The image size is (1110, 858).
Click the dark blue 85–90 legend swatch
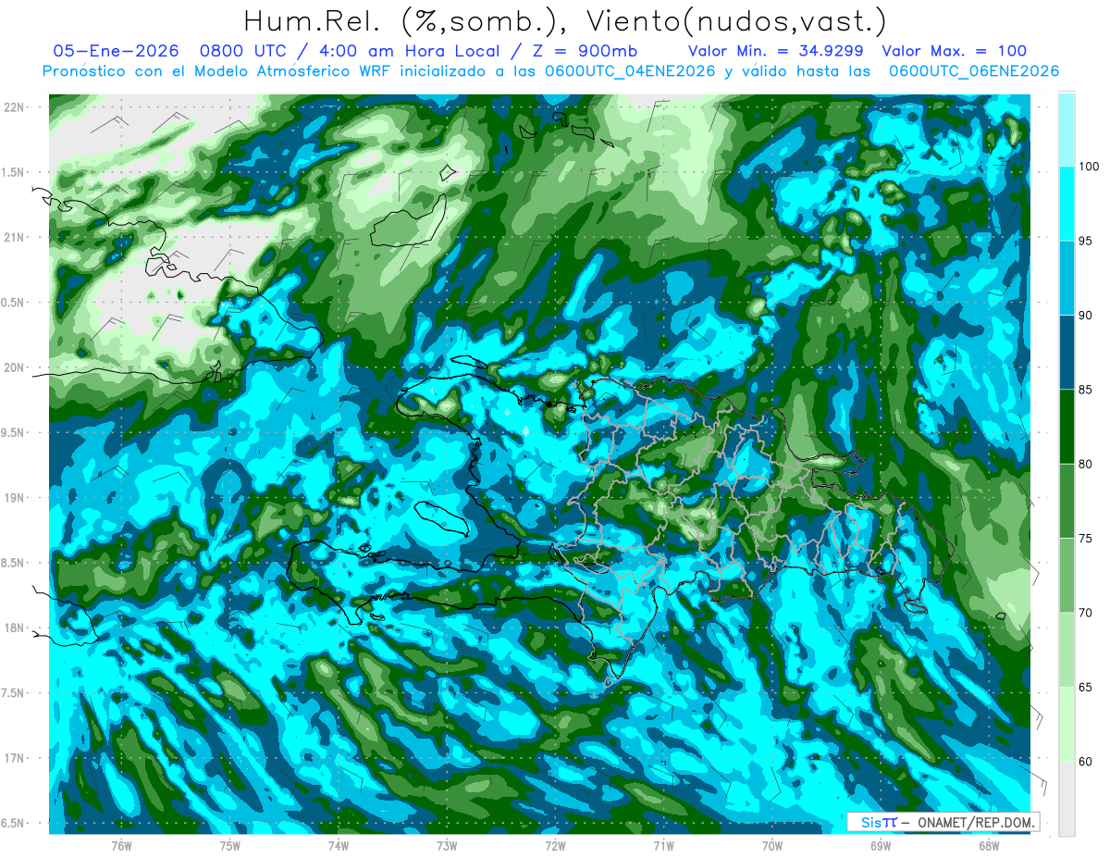coord(1067,353)
